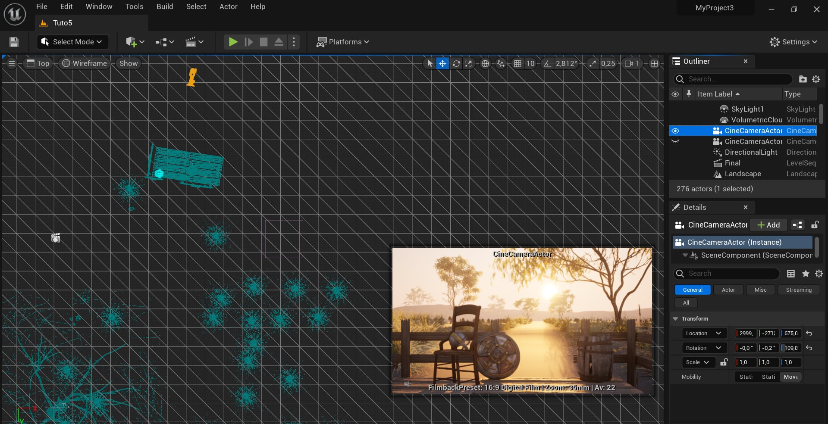Open the viewport layout grid button

tap(654, 63)
